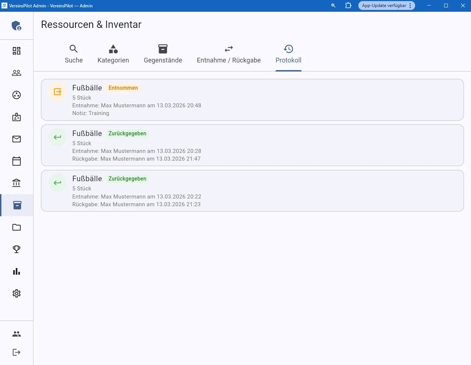Open the bar chart statistics icon
Viewport: 471px width, 365px height.
(17, 271)
